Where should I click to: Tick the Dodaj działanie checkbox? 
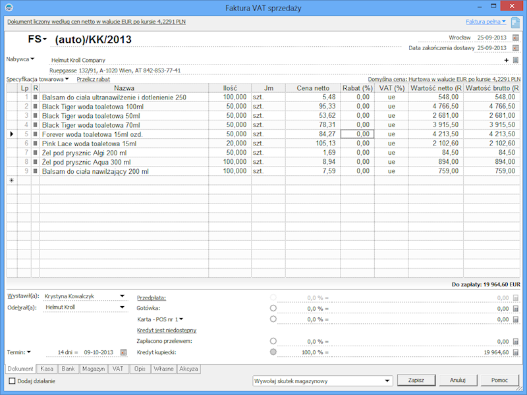[x=12, y=381]
